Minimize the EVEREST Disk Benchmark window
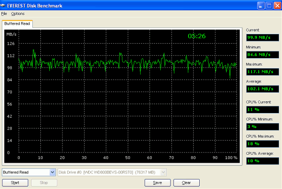 pos(261,6)
